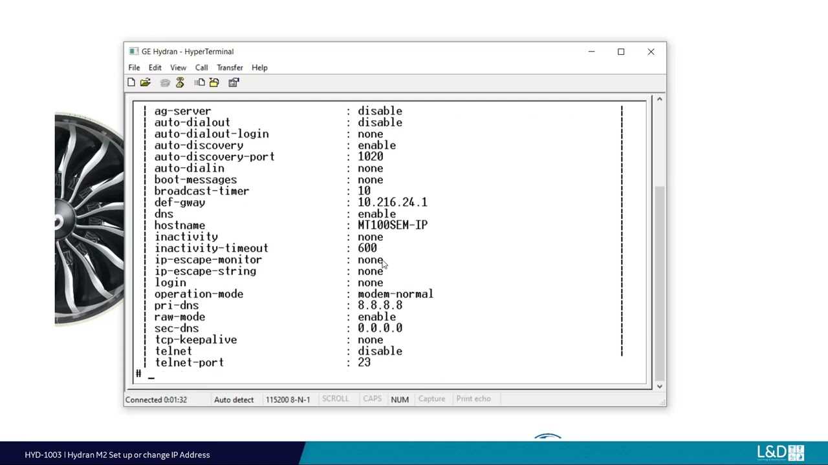Click the auto-discovery-port value 1020
Screen dimensions: 828x465
(371, 157)
